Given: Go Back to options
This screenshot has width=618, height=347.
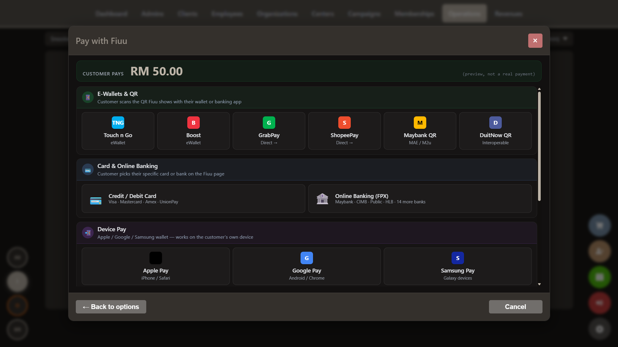Looking at the screenshot, I should (111, 307).
